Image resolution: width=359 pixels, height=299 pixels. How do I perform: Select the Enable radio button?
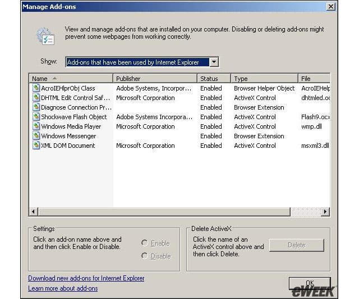pyautogui.click(x=145, y=243)
